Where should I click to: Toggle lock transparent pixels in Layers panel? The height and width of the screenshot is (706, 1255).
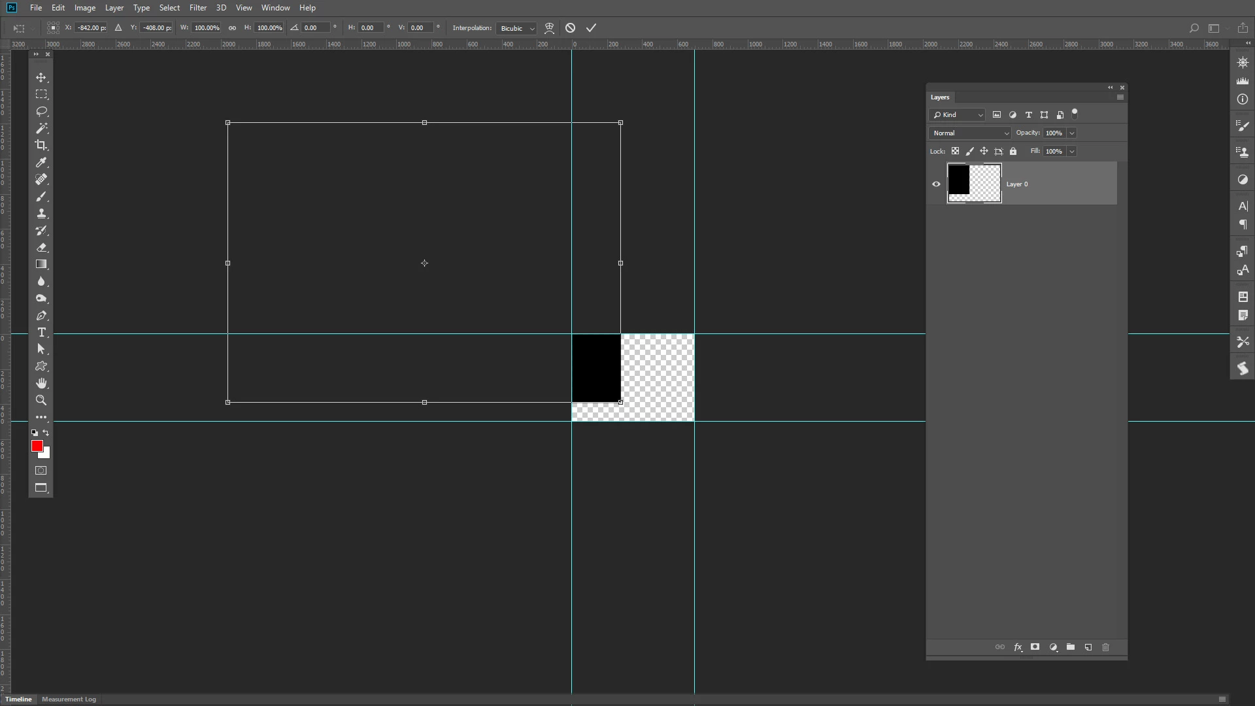[x=955, y=151]
